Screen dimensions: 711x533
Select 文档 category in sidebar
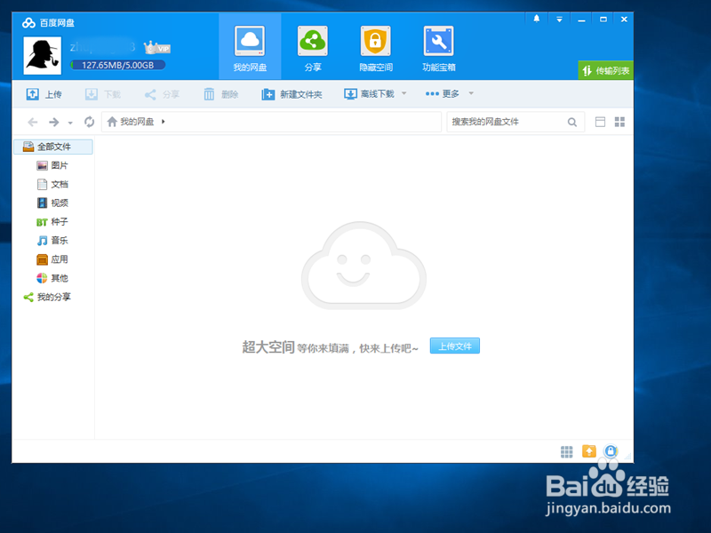click(52, 185)
